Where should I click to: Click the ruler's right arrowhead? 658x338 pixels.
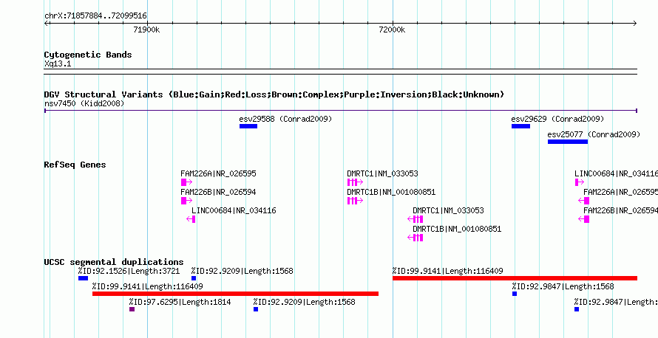(x=634, y=24)
